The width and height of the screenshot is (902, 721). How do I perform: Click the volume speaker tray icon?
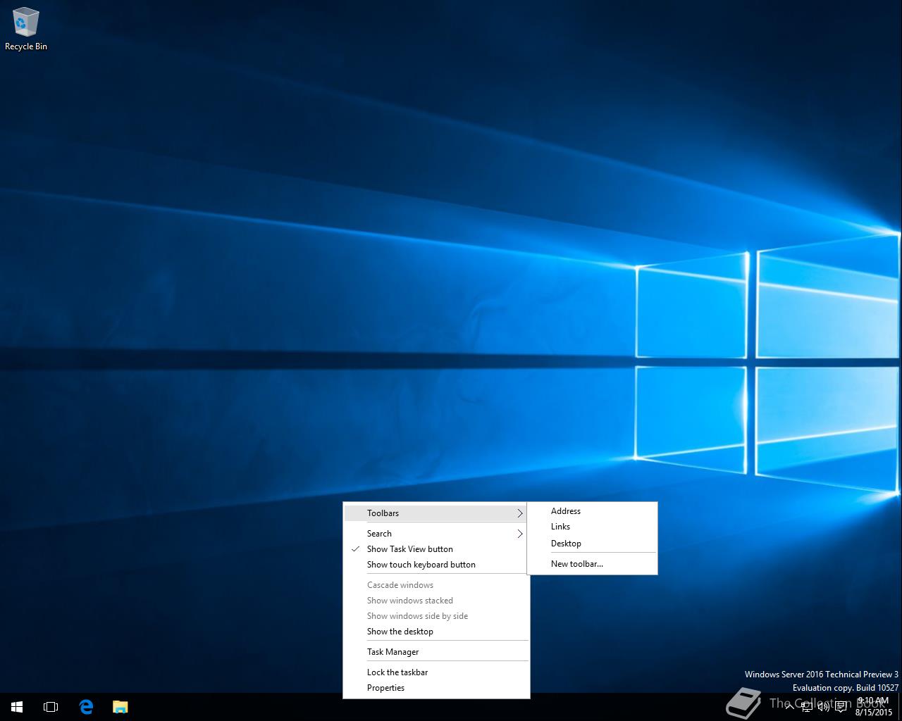pyautogui.click(x=823, y=707)
